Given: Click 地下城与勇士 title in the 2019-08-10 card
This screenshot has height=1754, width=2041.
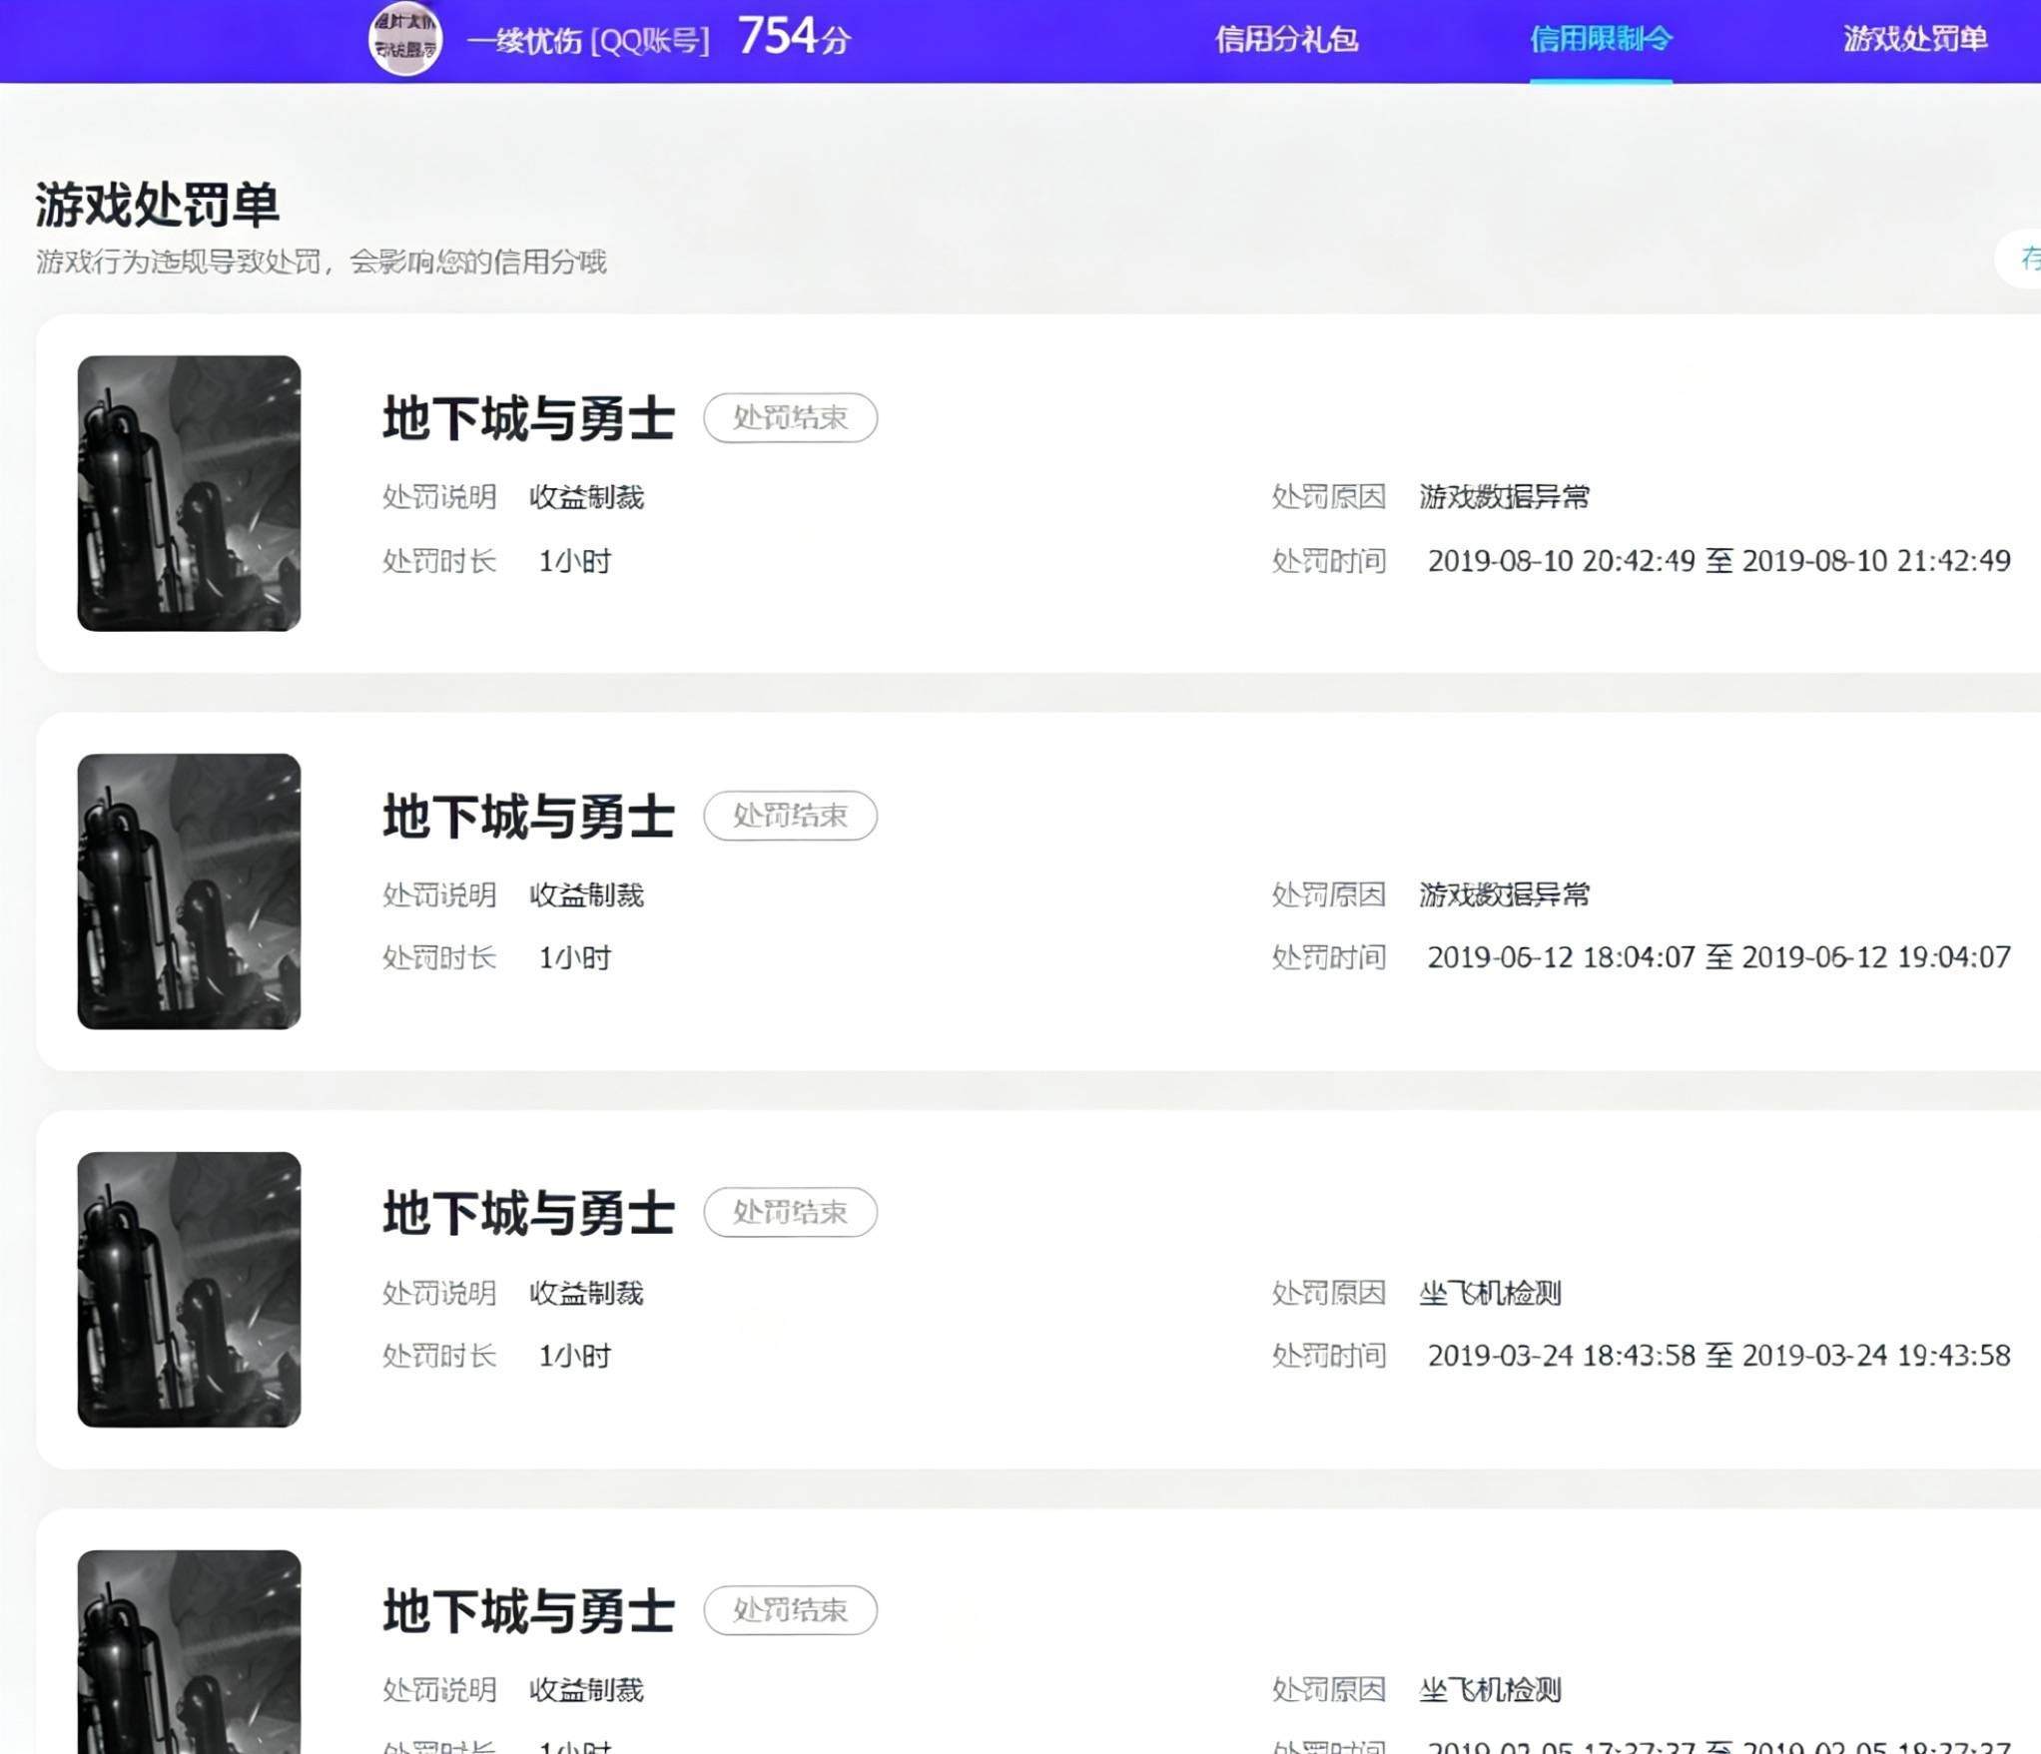Looking at the screenshot, I should (528, 417).
